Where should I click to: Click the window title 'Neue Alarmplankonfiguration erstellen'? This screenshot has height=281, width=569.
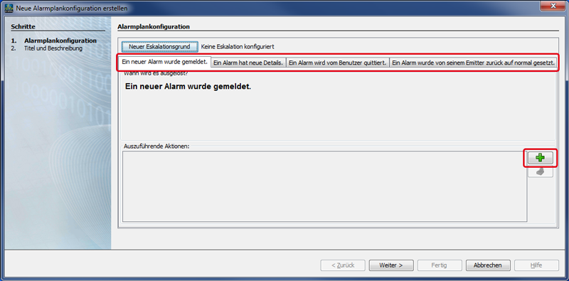(x=72, y=8)
